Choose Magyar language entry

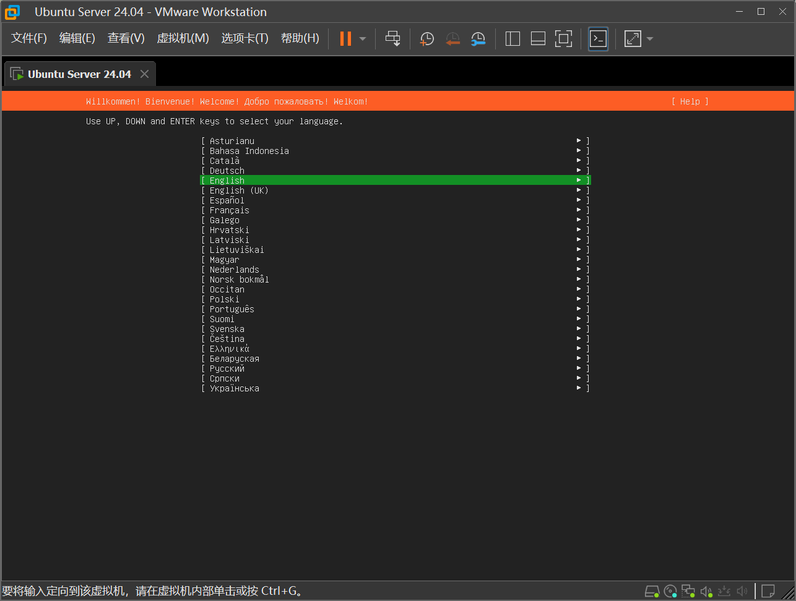pos(396,260)
